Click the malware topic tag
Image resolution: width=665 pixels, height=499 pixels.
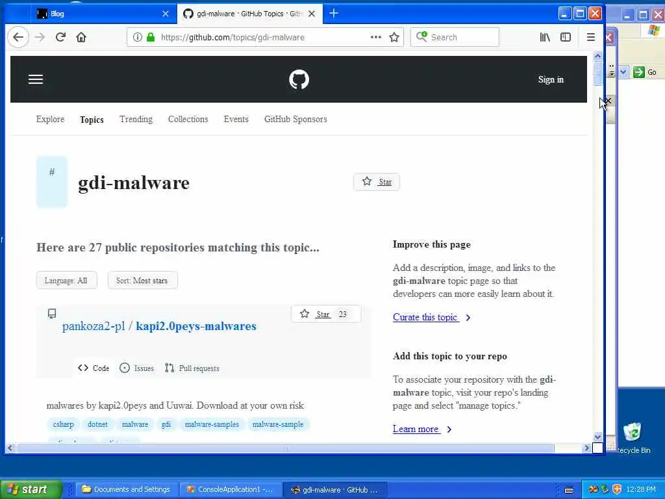pos(135,424)
